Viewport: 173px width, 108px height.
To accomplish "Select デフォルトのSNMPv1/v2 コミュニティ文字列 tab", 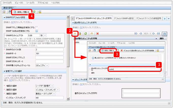I will point(93,18).
